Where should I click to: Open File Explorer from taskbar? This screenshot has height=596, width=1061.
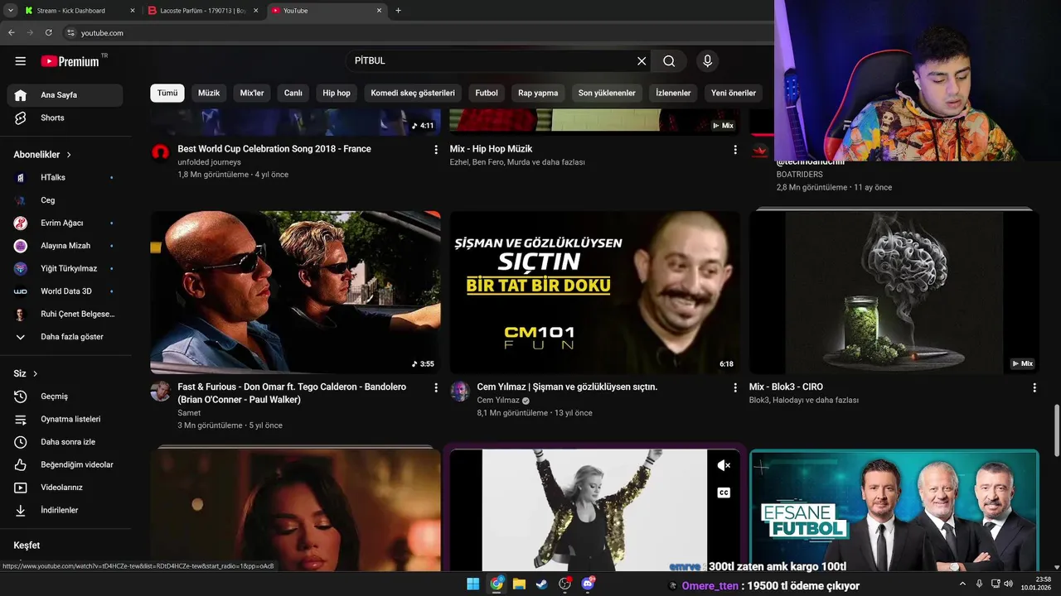click(519, 584)
